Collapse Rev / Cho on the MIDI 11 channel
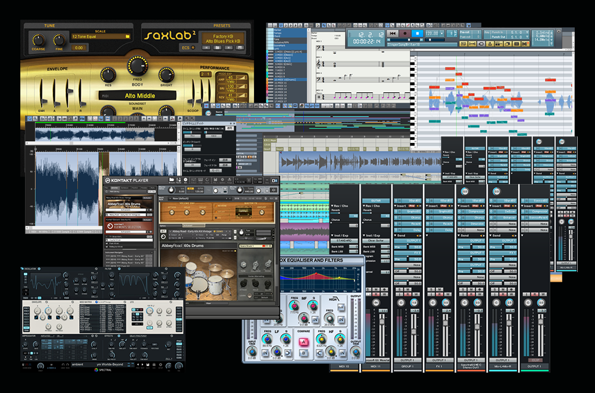This screenshot has height=393, width=595. click(x=364, y=206)
